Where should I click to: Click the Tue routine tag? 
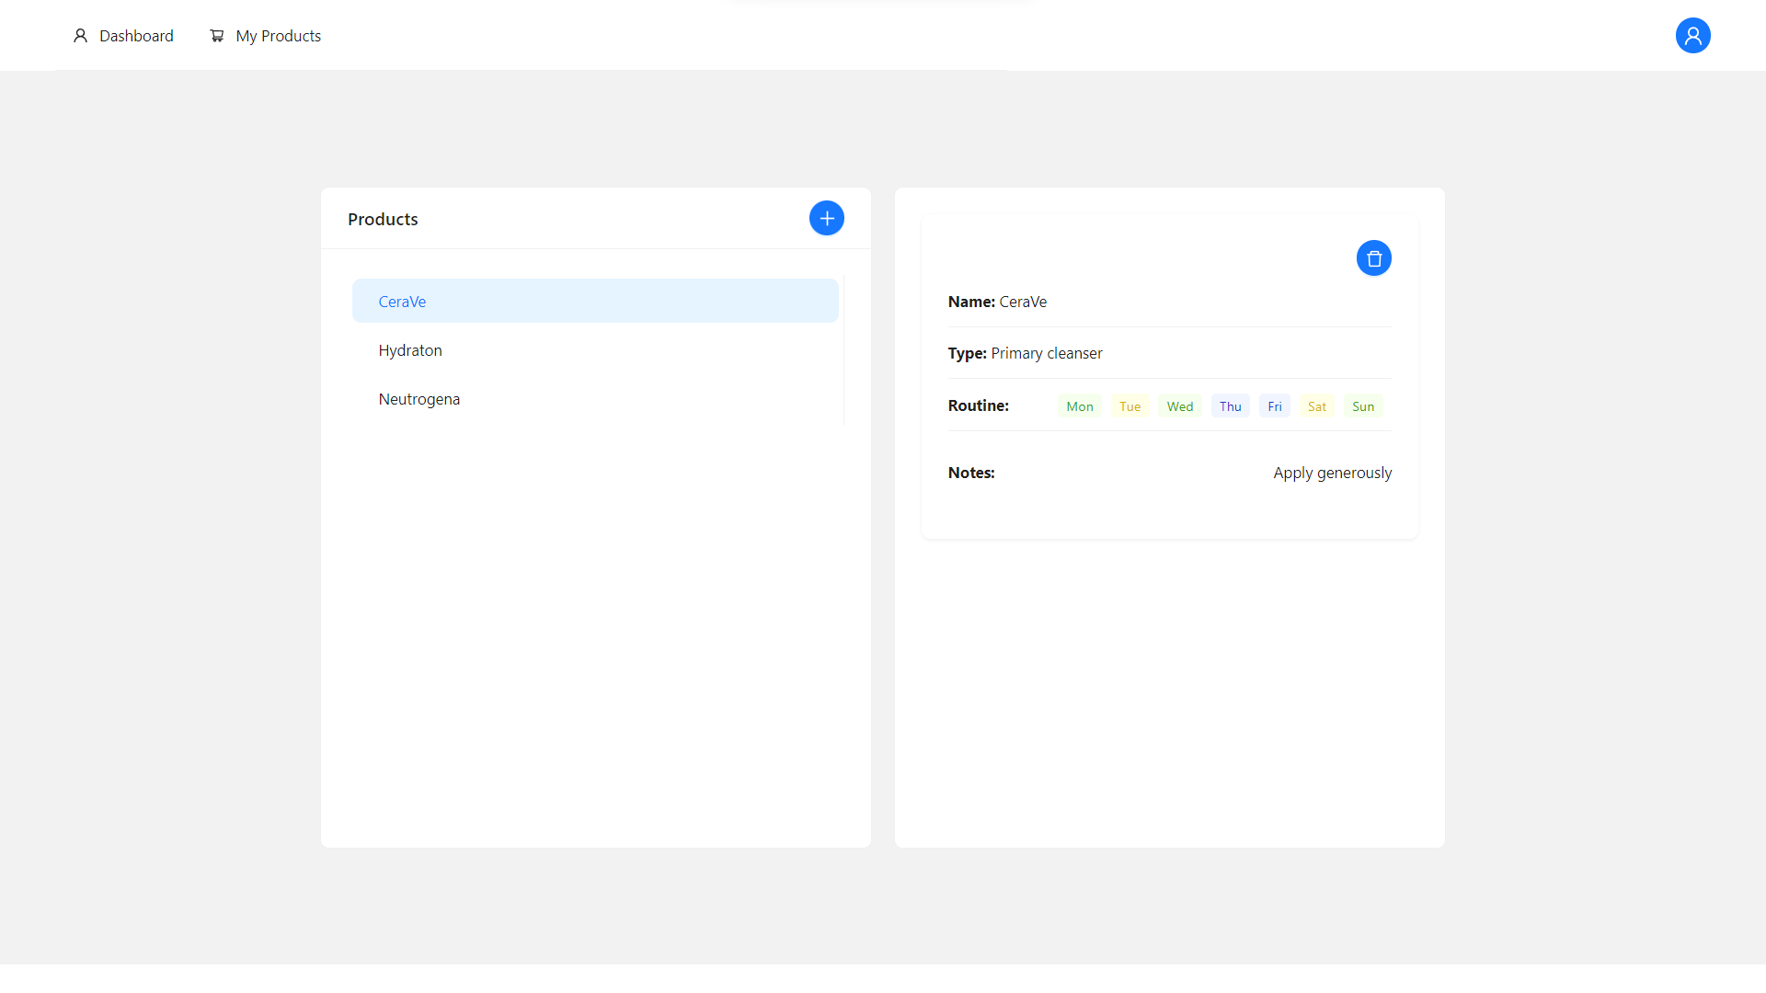click(x=1130, y=406)
